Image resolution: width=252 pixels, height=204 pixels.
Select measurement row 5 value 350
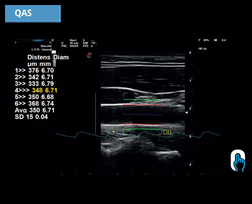tap(34, 97)
